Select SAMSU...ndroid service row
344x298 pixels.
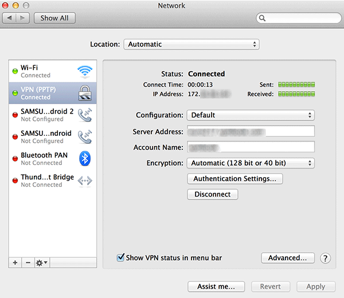(53, 137)
